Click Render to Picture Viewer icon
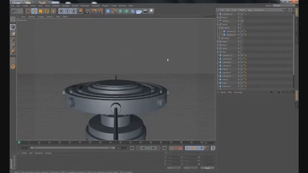 [94, 11]
